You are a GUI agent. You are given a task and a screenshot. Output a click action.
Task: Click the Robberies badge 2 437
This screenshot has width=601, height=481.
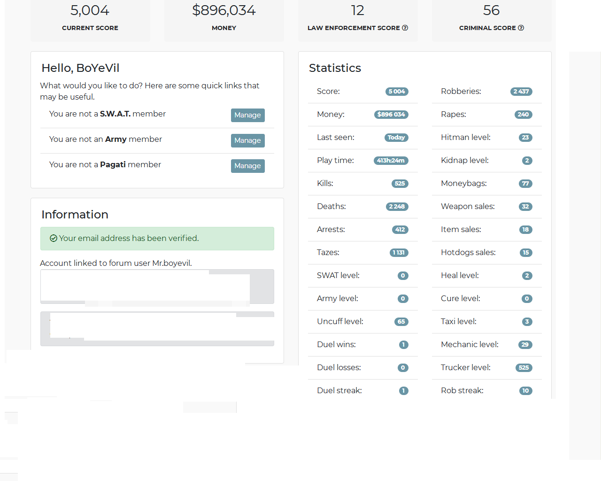click(x=521, y=92)
